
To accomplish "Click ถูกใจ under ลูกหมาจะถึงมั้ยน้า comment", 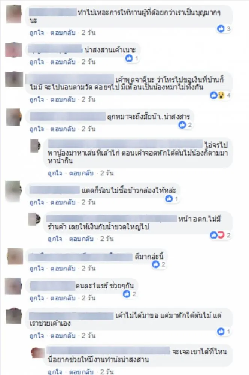I will click(x=37, y=129).
